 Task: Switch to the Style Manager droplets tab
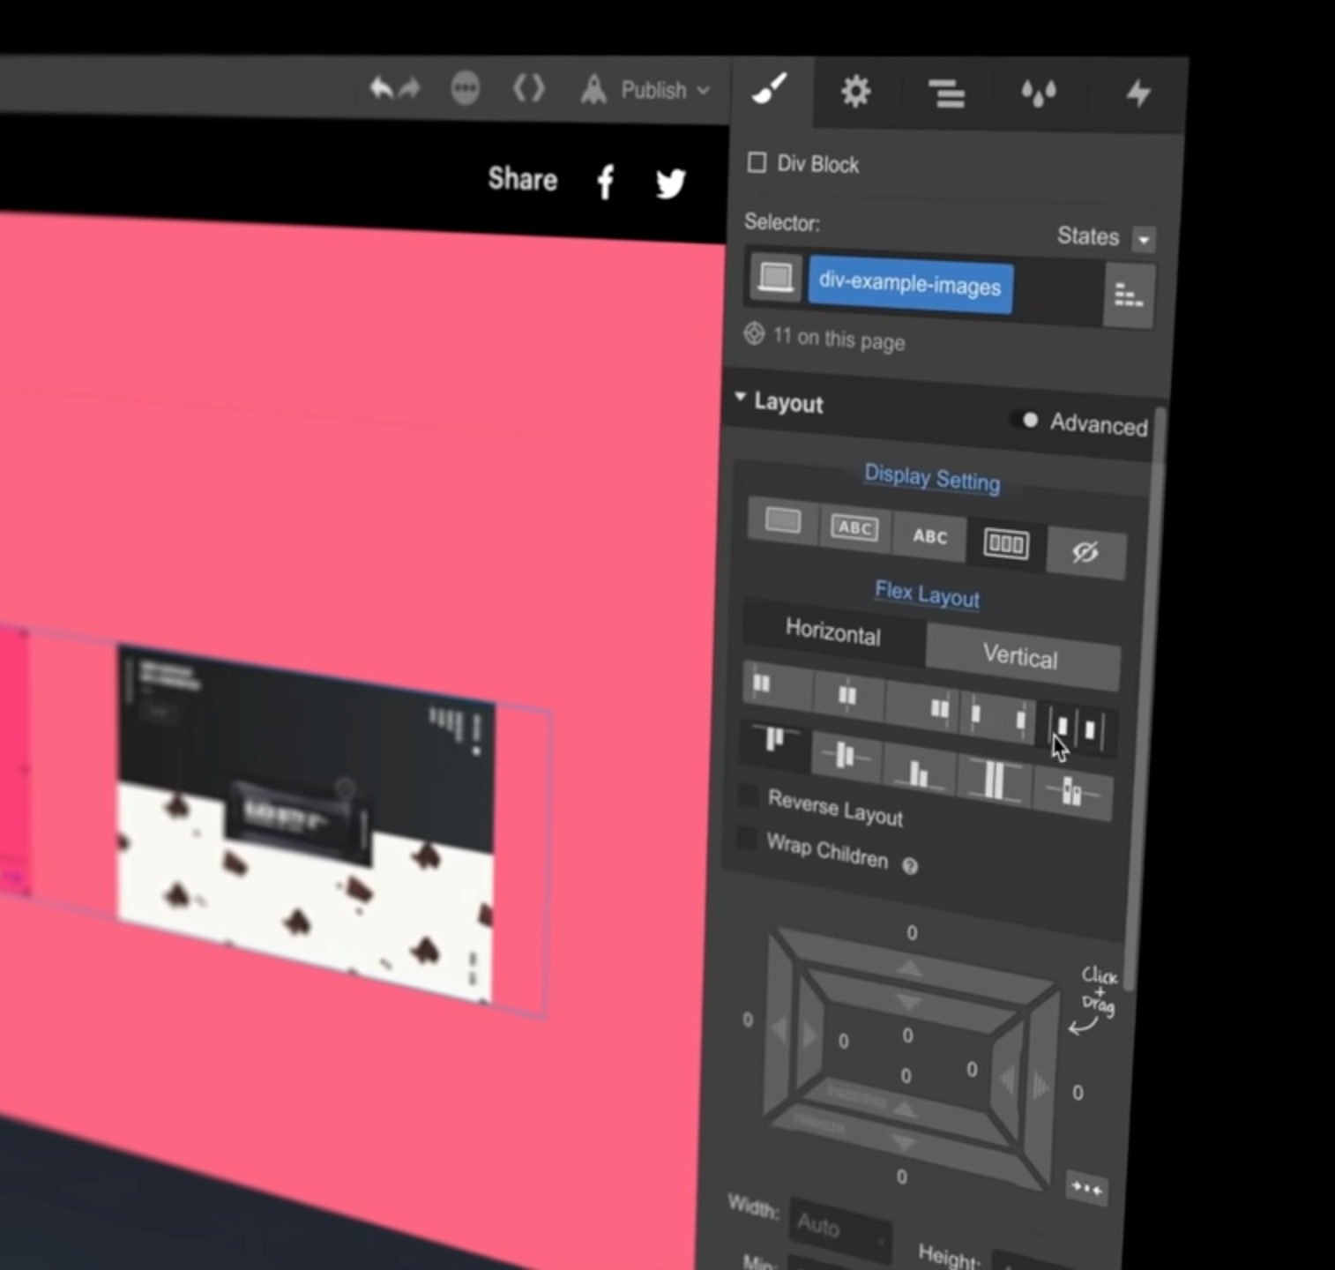pos(1038,93)
